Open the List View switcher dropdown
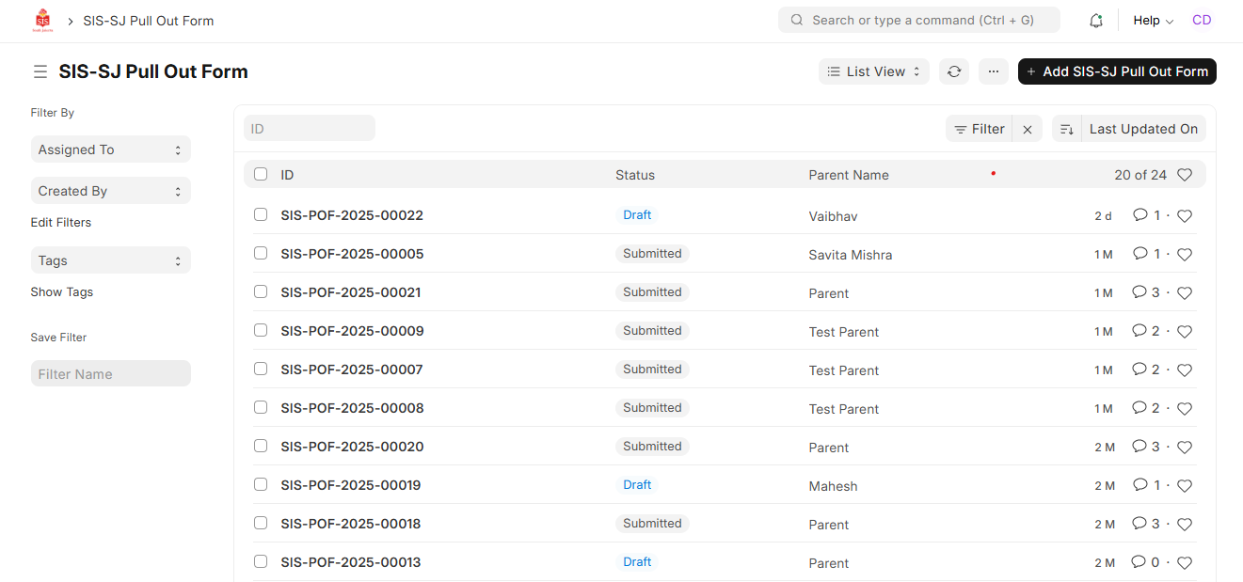 point(873,71)
